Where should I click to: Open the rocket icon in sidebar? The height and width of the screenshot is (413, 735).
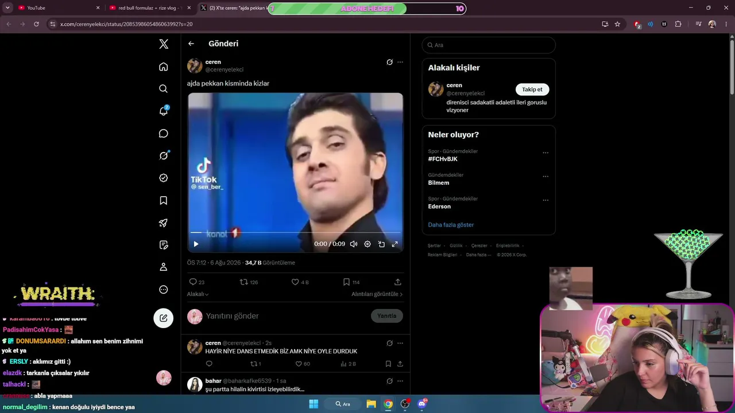coord(164,223)
